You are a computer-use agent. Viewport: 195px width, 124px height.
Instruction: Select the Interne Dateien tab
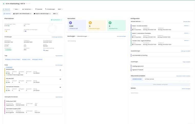pyautogui.click(x=137, y=79)
